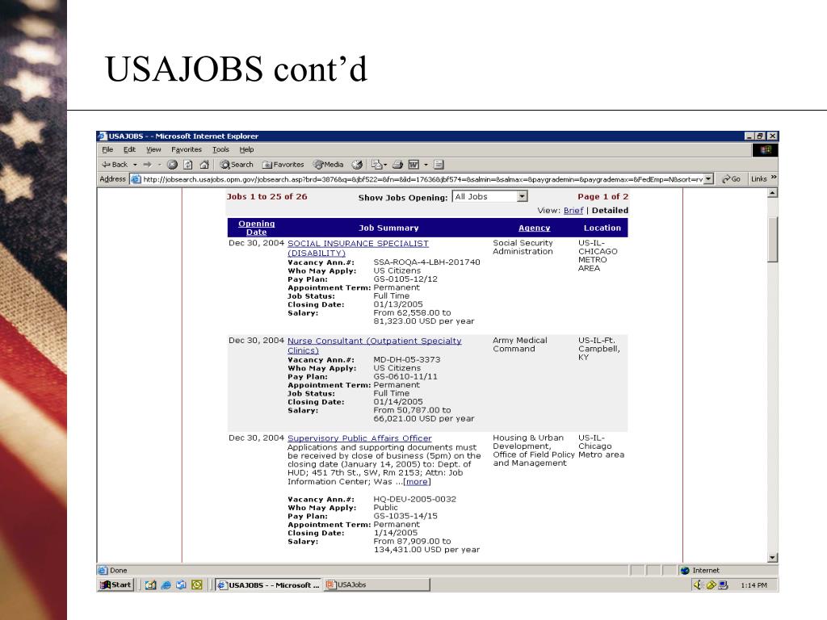Click the Army Medical Command agency text
The image size is (827, 620).
pyautogui.click(x=520, y=345)
